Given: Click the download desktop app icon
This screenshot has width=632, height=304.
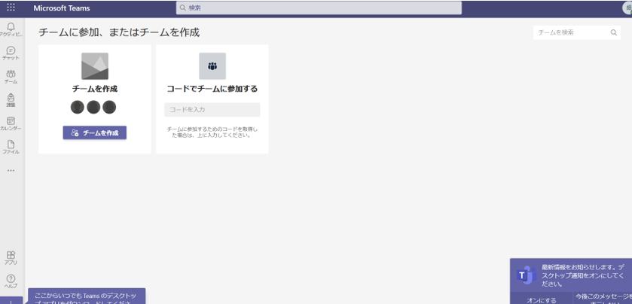Looking at the screenshot, I should pos(11,301).
